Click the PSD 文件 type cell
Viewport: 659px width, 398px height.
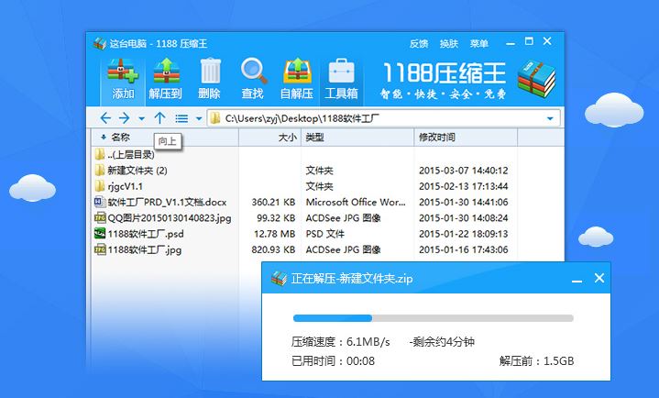(324, 234)
